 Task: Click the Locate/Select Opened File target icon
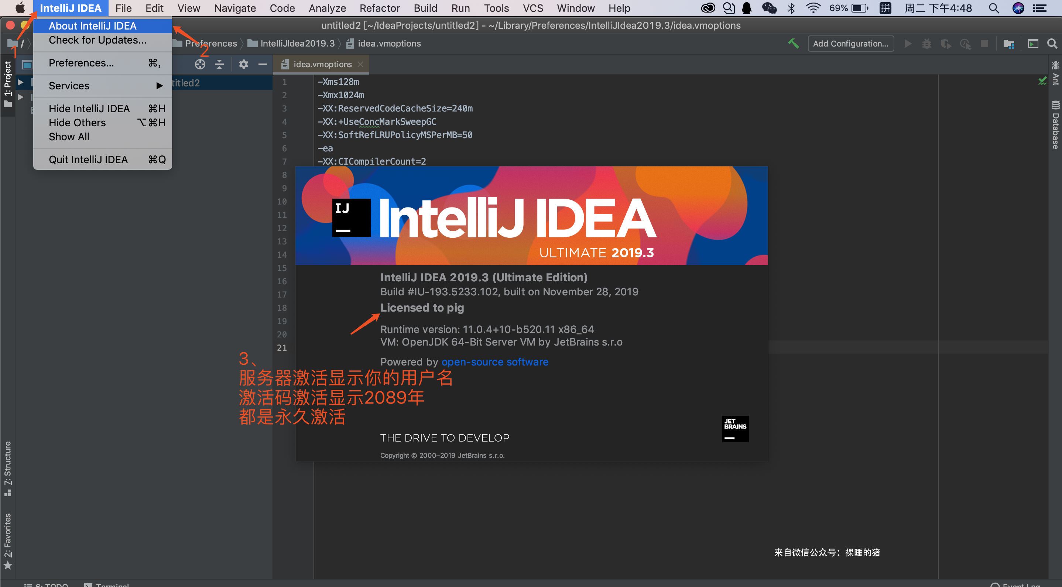click(200, 64)
